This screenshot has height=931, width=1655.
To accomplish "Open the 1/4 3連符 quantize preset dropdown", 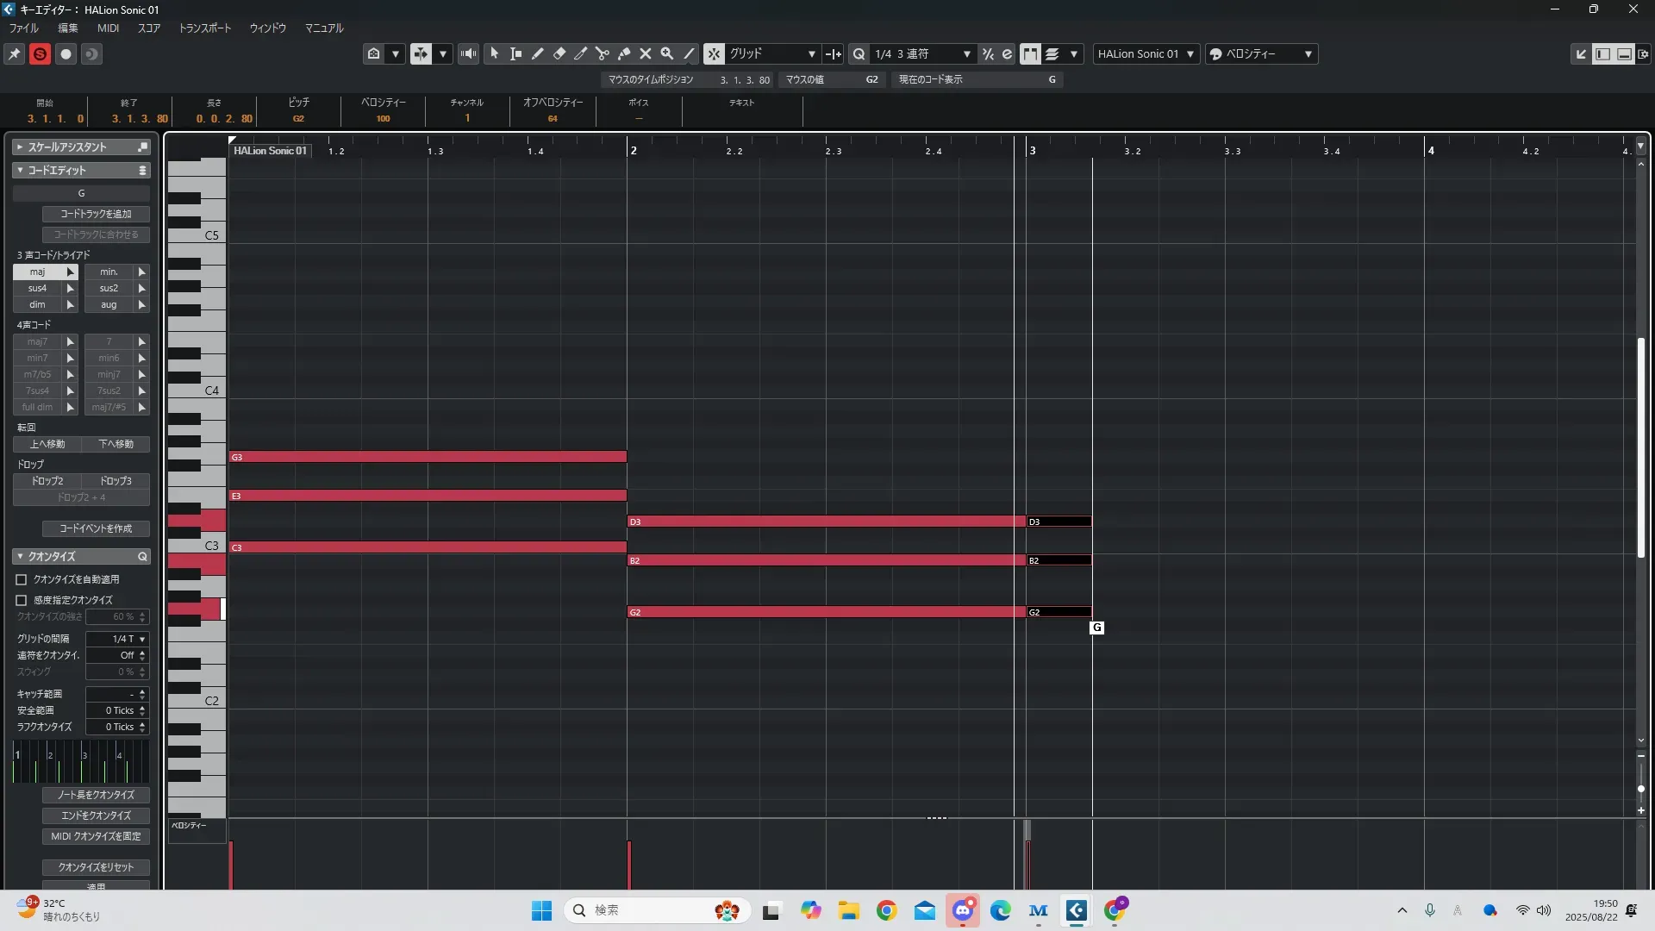I will coord(922,53).
